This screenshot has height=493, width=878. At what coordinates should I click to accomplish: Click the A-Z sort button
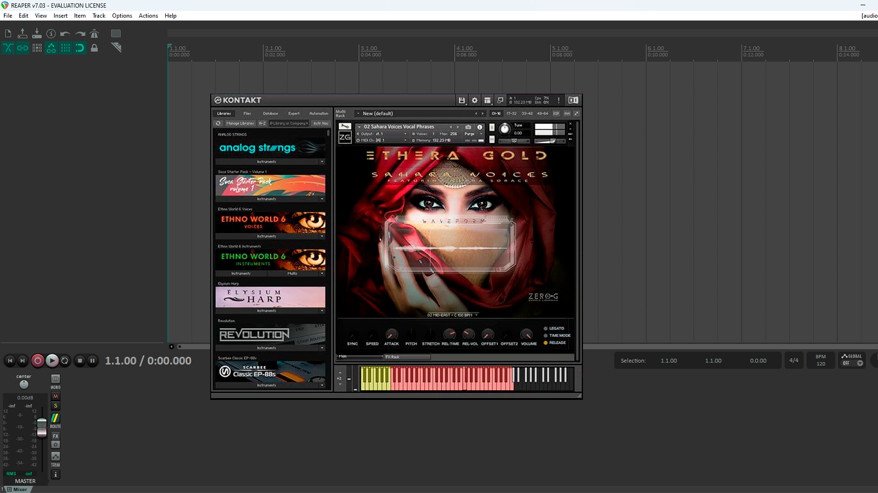click(x=262, y=123)
